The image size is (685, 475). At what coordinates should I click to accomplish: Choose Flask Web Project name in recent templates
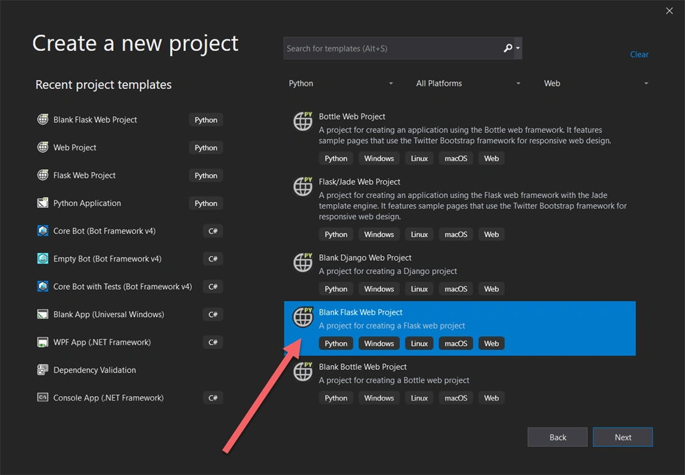[x=84, y=175]
